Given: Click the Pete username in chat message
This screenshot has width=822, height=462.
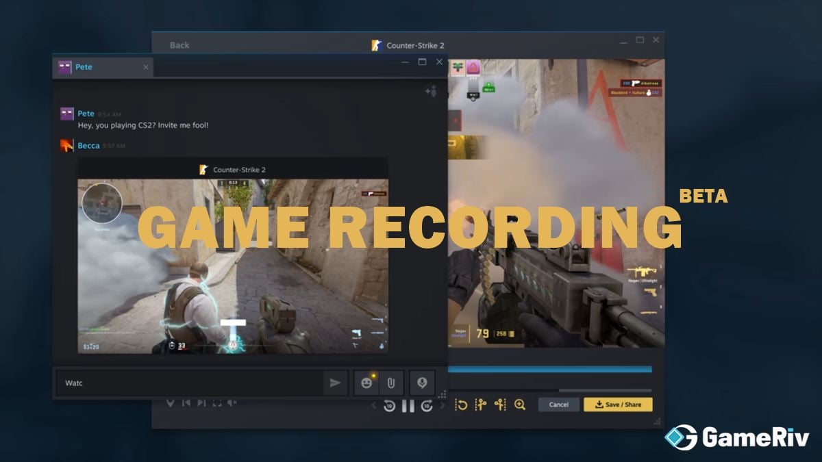Looking at the screenshot, I should (86, 114).
